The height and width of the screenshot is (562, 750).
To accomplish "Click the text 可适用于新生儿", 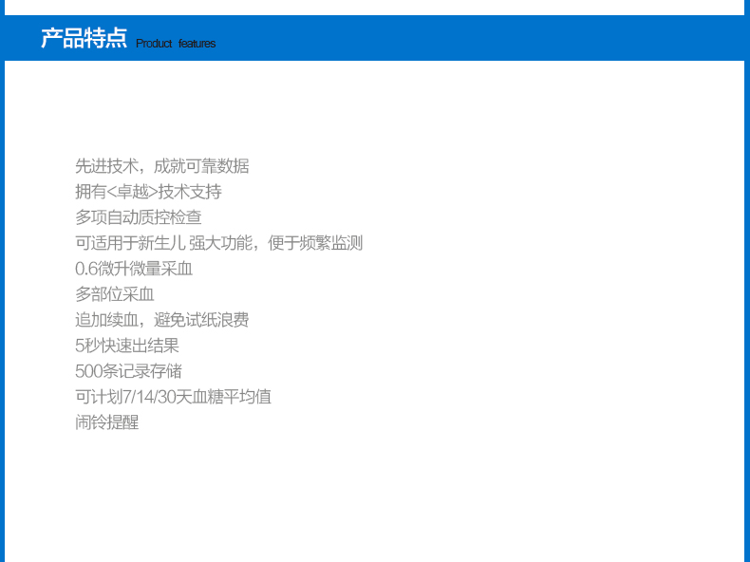I will click(x=129, y=243).
